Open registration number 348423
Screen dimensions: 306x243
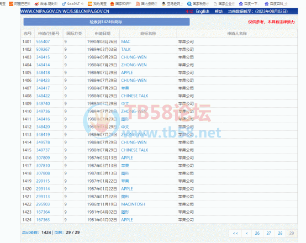[43, 81]
